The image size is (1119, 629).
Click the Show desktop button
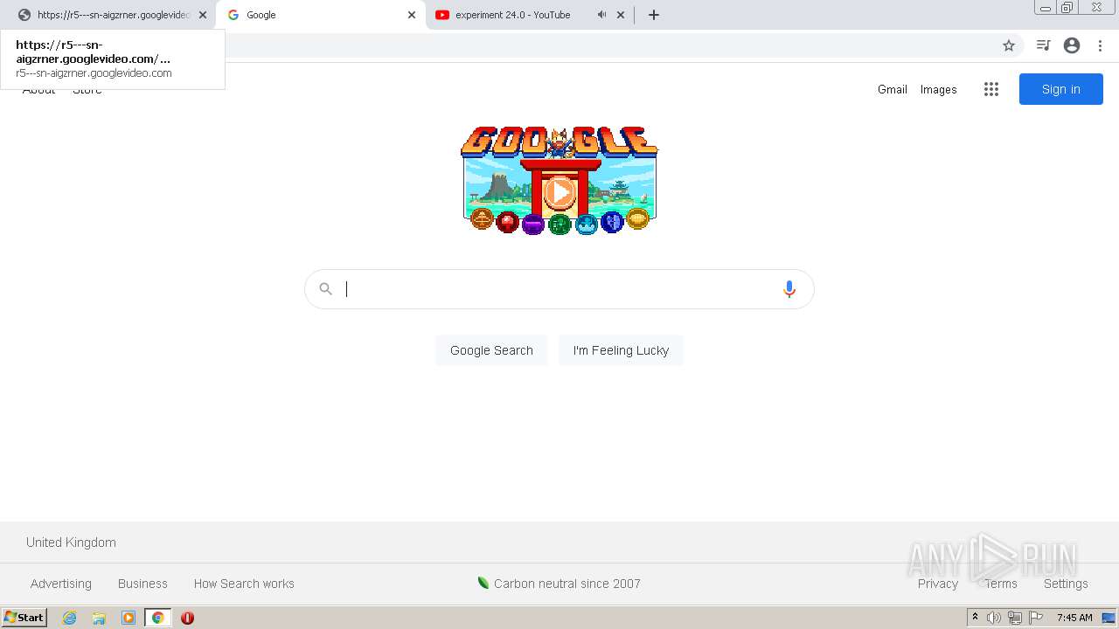pos(1109,618)
